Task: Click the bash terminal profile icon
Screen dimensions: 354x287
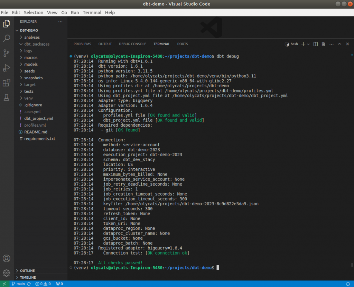Action: 287,44
